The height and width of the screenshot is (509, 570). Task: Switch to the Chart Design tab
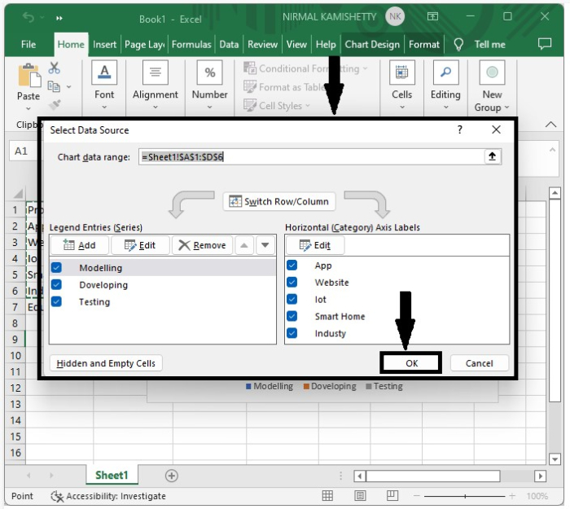372,44
